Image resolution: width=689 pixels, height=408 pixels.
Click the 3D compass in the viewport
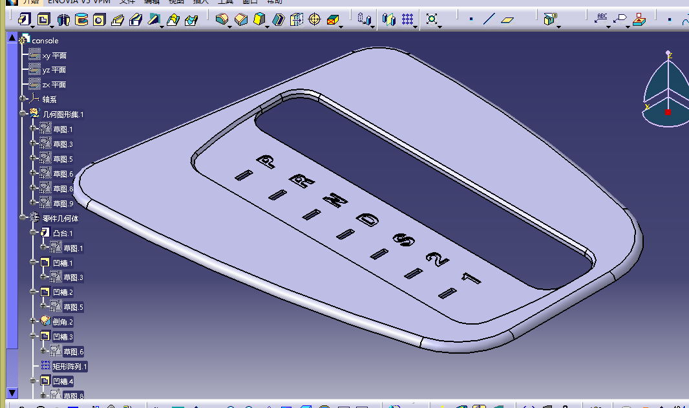tap(666, 90)
